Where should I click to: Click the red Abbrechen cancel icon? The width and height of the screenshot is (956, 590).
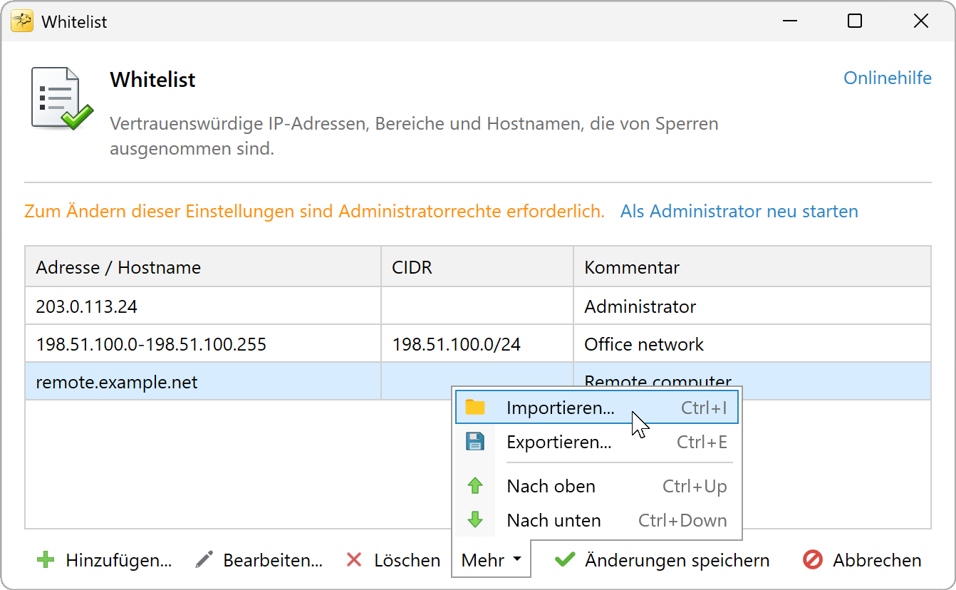click(813, 560)
